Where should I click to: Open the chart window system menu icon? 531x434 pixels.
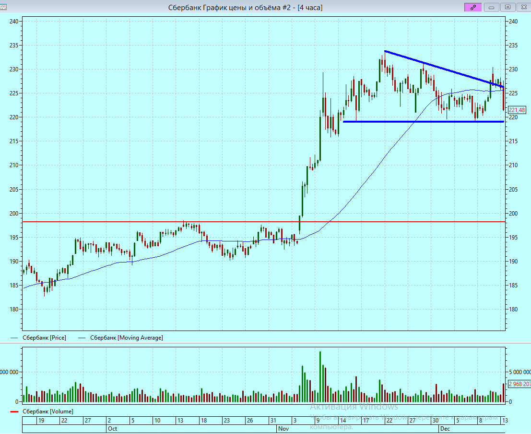(3, 7)
